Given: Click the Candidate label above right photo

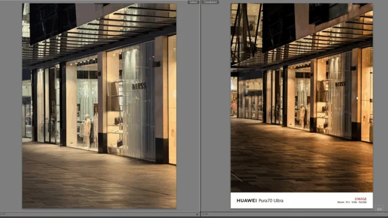Looking at the screenshot, I should pos(210,2).
